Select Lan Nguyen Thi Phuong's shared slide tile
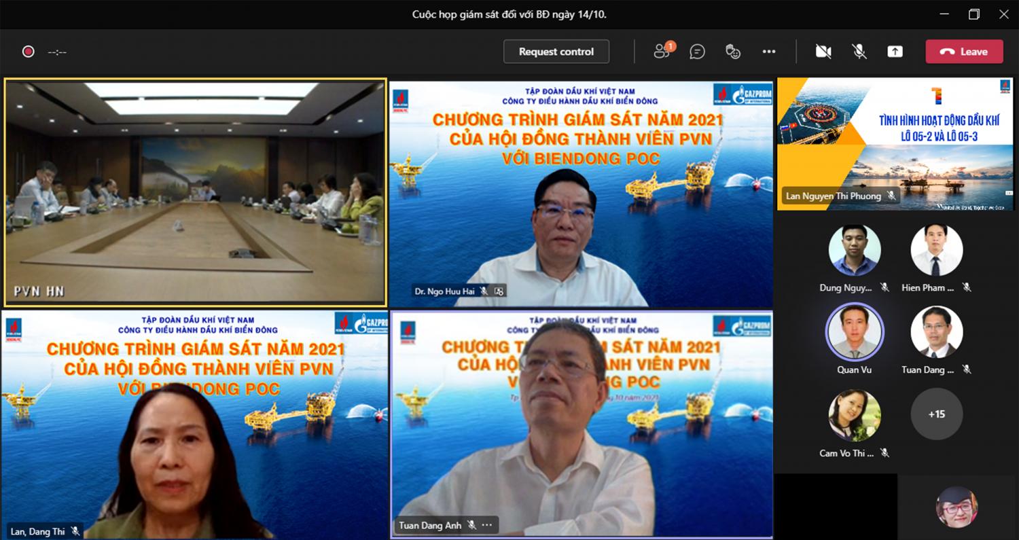Screen dimensions: 1019x540 [895, 143]
